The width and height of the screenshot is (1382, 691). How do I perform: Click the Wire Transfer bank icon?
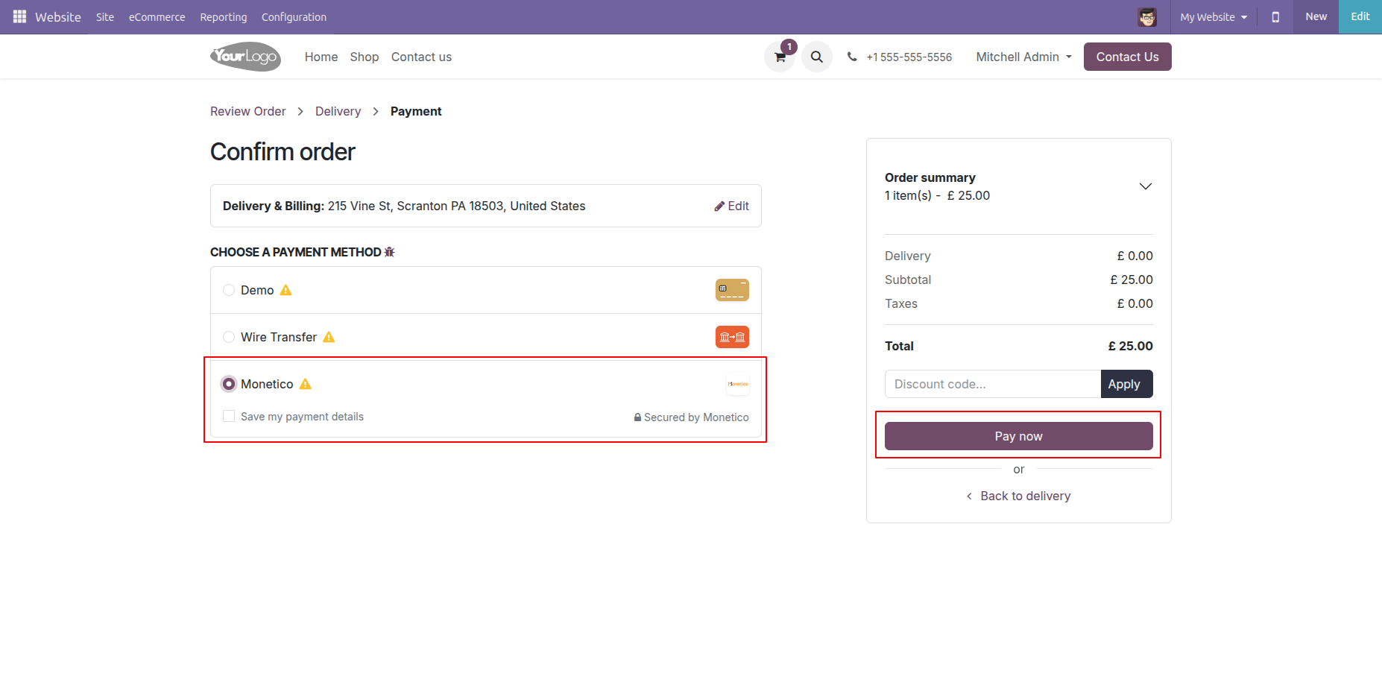732,337
